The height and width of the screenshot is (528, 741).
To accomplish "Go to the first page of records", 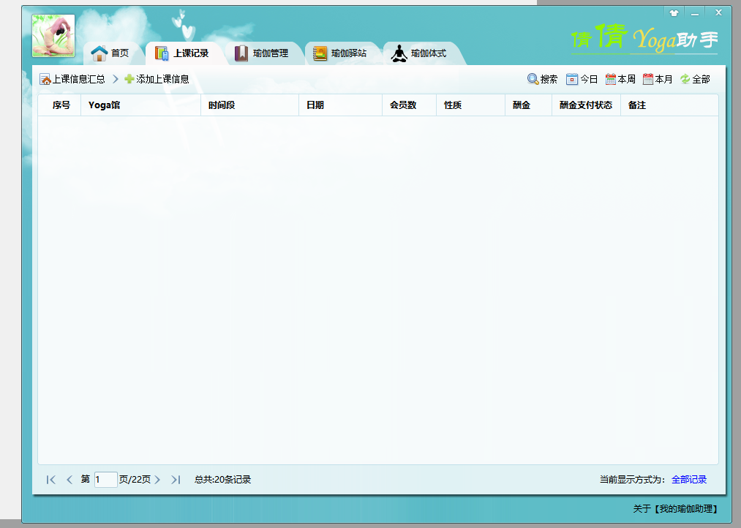I will click(x=50, y=480).
